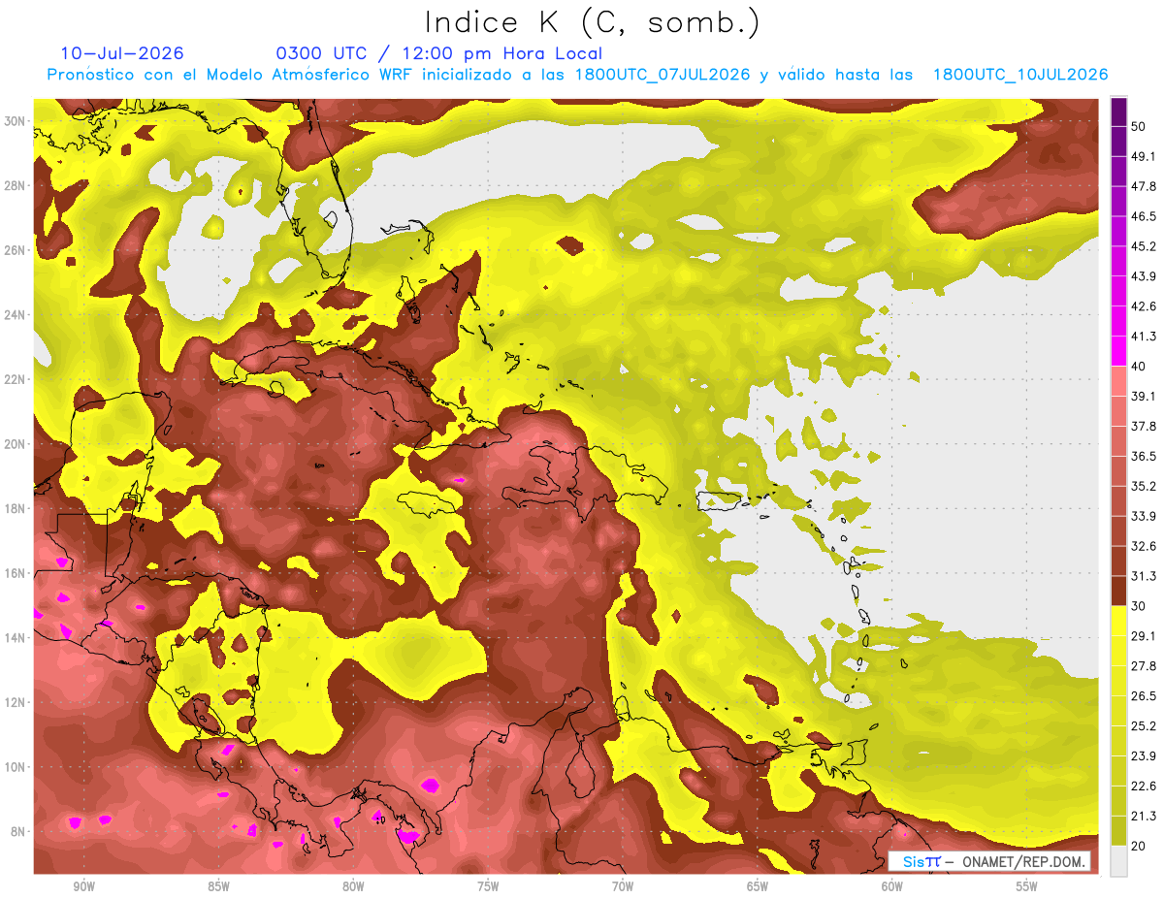
Task: Click legend value 33.9
Action: coord(1144,516)
